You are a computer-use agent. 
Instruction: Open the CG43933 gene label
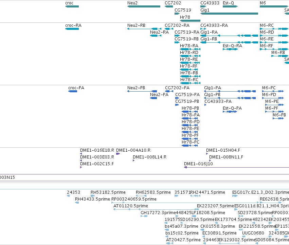click(x=210, y=3)
